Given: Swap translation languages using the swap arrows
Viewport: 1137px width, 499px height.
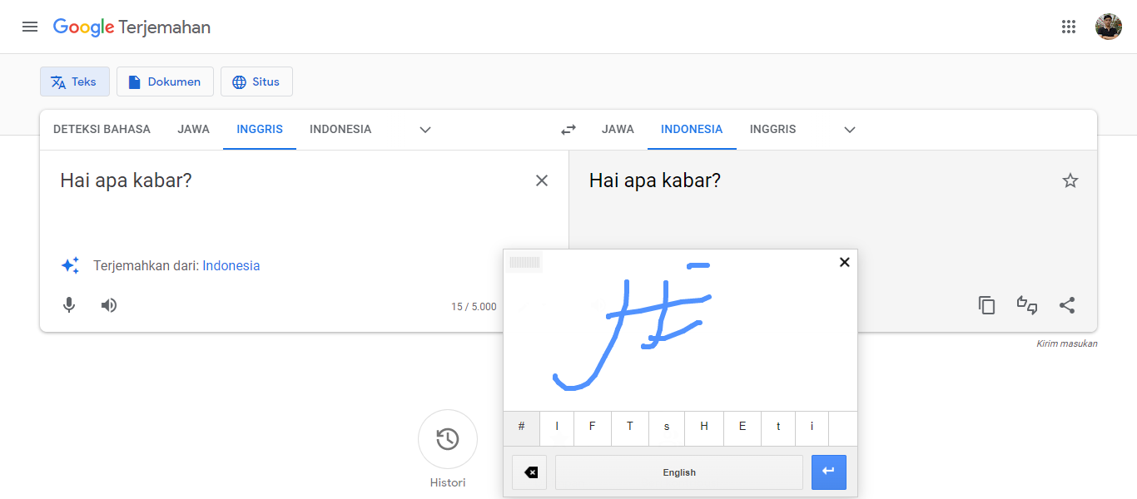Looking at the screenshot, I should click(x=568, y=130).
